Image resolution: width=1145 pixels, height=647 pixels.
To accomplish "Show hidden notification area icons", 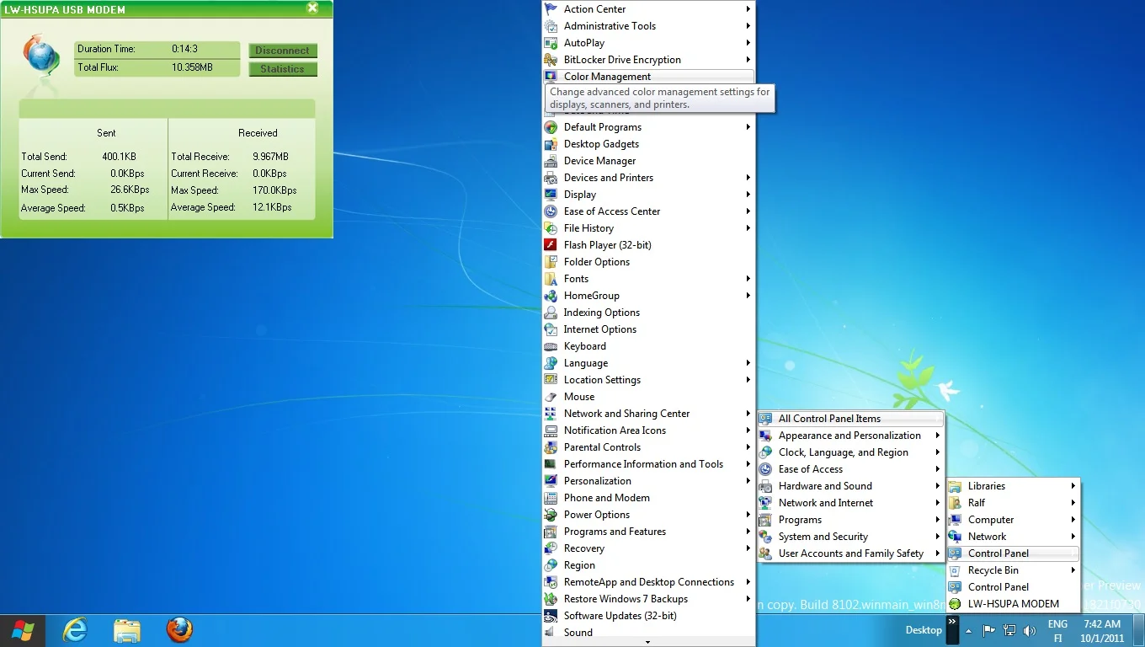I will tap(968, 630).
